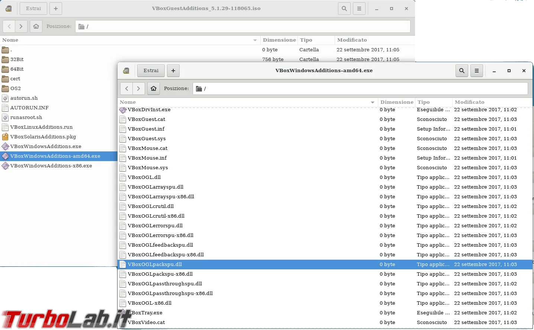This screenshot has height=330, width=534.
Task: Click plus button in the ISO archive window
Action: [x=55, y=9]
